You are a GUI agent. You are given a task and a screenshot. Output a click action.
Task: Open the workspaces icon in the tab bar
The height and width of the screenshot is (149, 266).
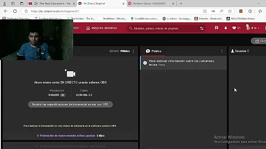(13, 3)
